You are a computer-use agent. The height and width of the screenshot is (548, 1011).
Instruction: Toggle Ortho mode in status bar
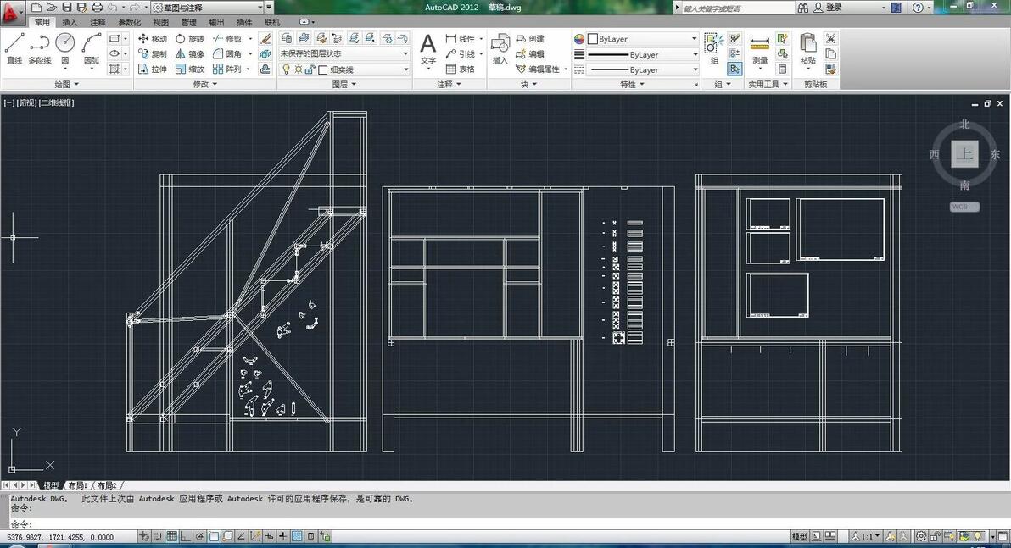pos(186,536)
